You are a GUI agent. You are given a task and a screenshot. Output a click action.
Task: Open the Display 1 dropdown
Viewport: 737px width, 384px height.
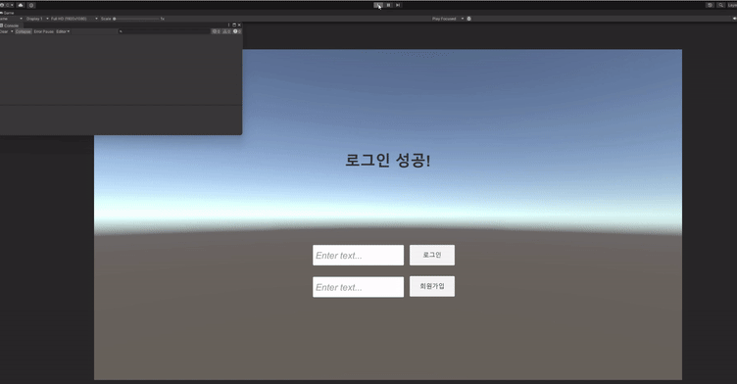point(36,19)
